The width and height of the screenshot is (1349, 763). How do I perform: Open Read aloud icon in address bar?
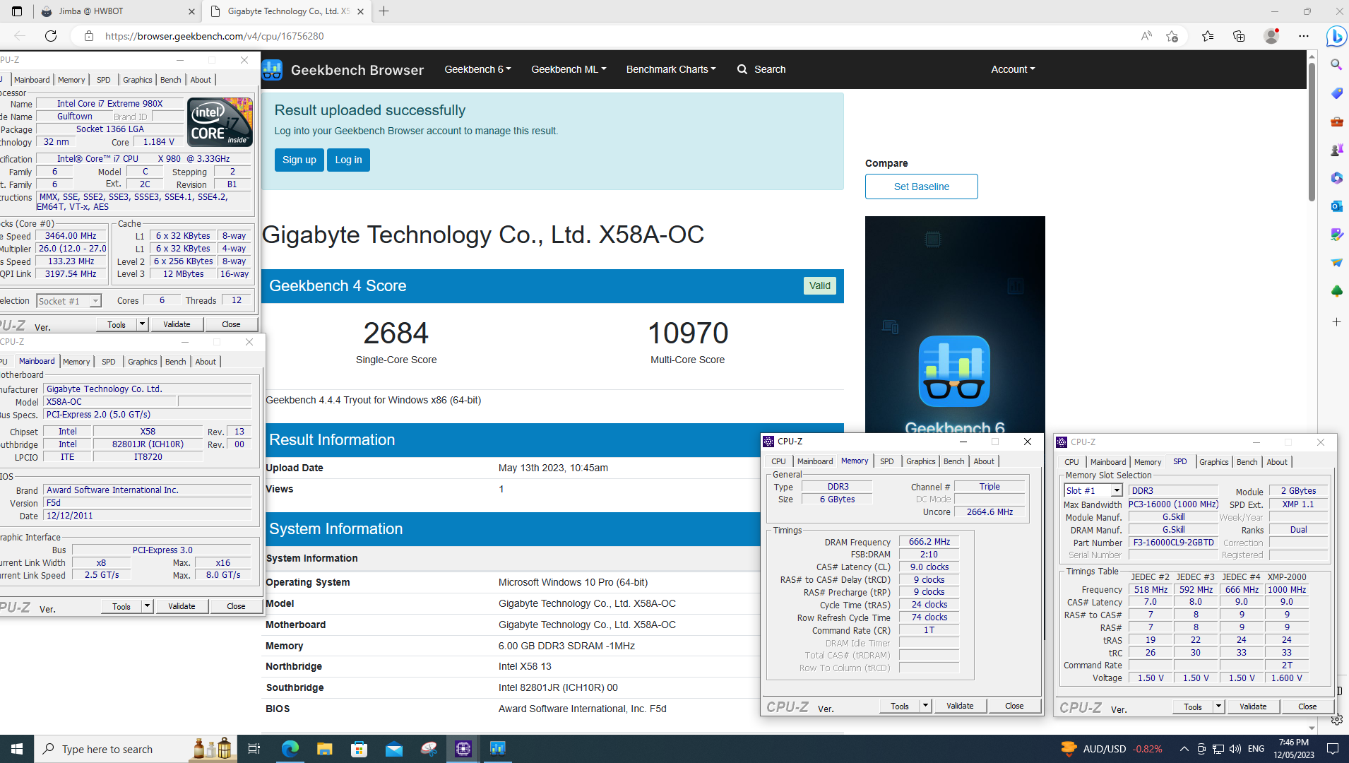[x=1146, y=36]
